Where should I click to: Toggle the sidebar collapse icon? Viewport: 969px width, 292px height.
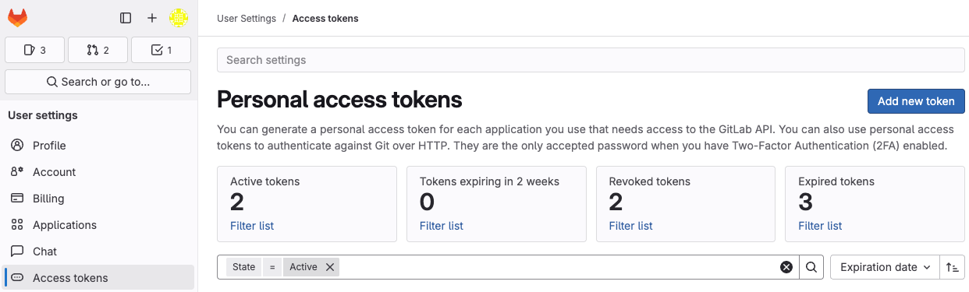coord(126,18)
